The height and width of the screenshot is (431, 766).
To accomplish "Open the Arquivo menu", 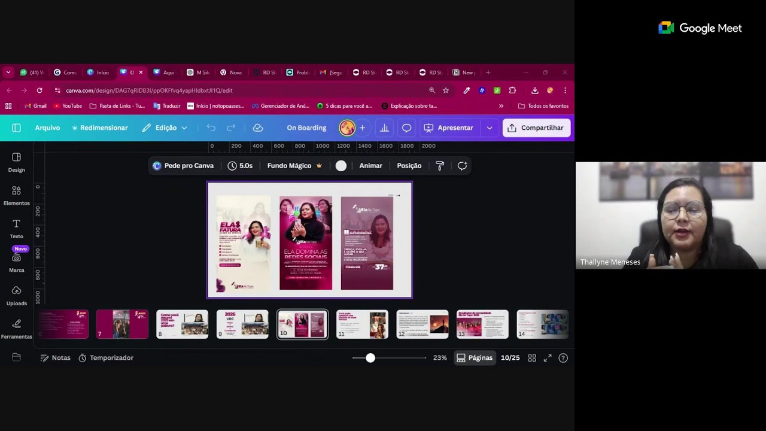I will point(47,128).
